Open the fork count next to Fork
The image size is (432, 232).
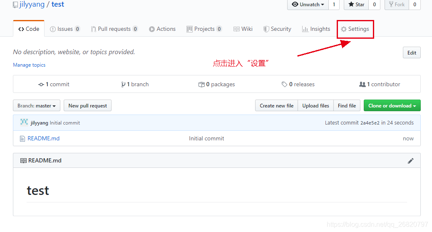[415, 5]
